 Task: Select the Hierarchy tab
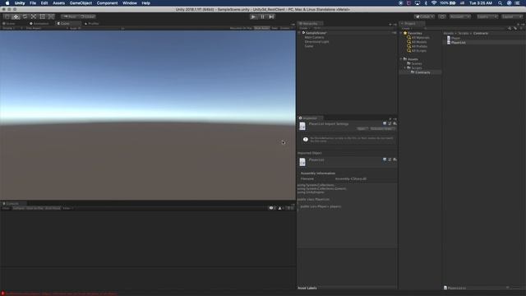click(x=311, y=24)
